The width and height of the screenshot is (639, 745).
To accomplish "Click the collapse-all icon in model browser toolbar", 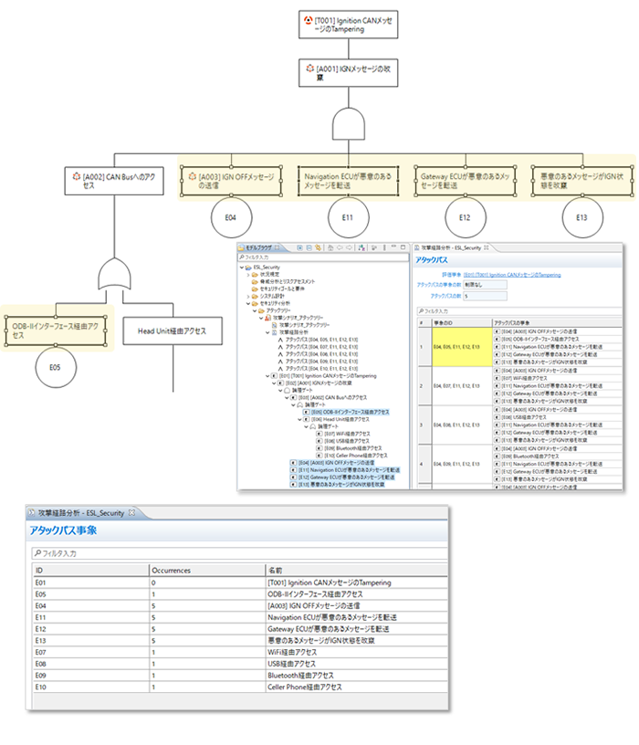I will [308, 247].
